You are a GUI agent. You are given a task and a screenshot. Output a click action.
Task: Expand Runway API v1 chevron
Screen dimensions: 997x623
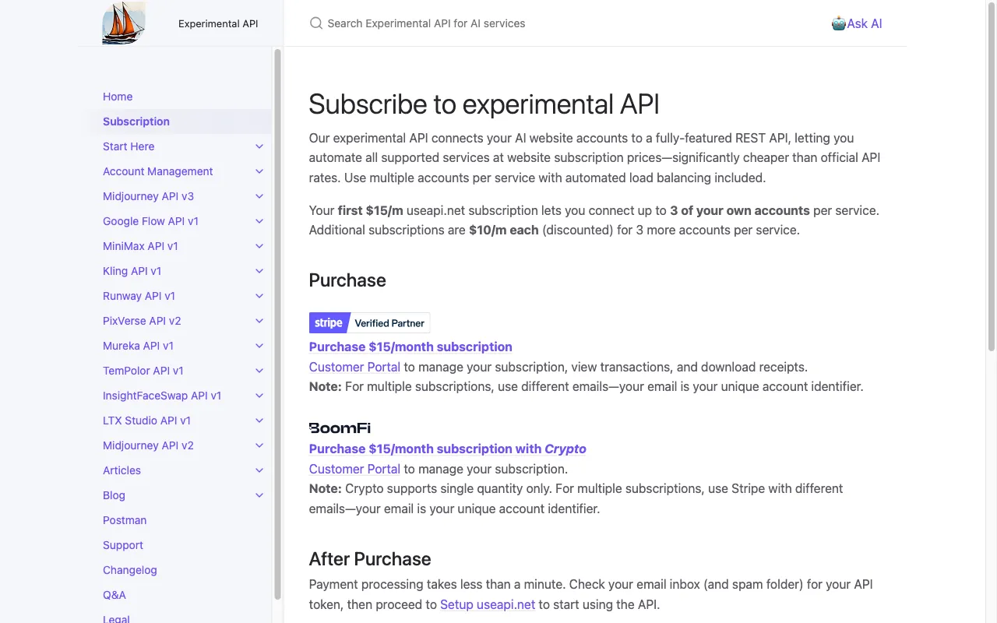pyautogui.click(x=259, y=296)
